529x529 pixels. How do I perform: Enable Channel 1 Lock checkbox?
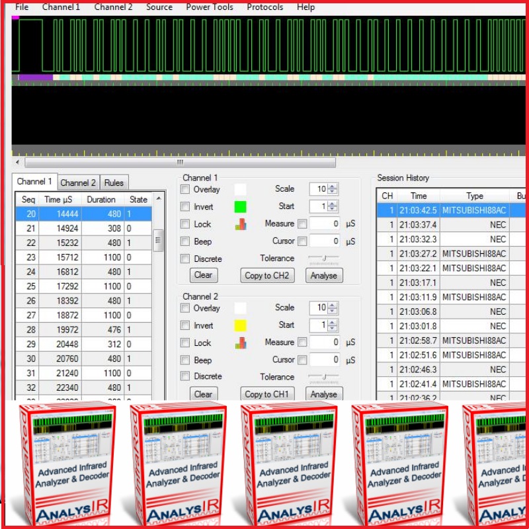[x=185, y=224]
